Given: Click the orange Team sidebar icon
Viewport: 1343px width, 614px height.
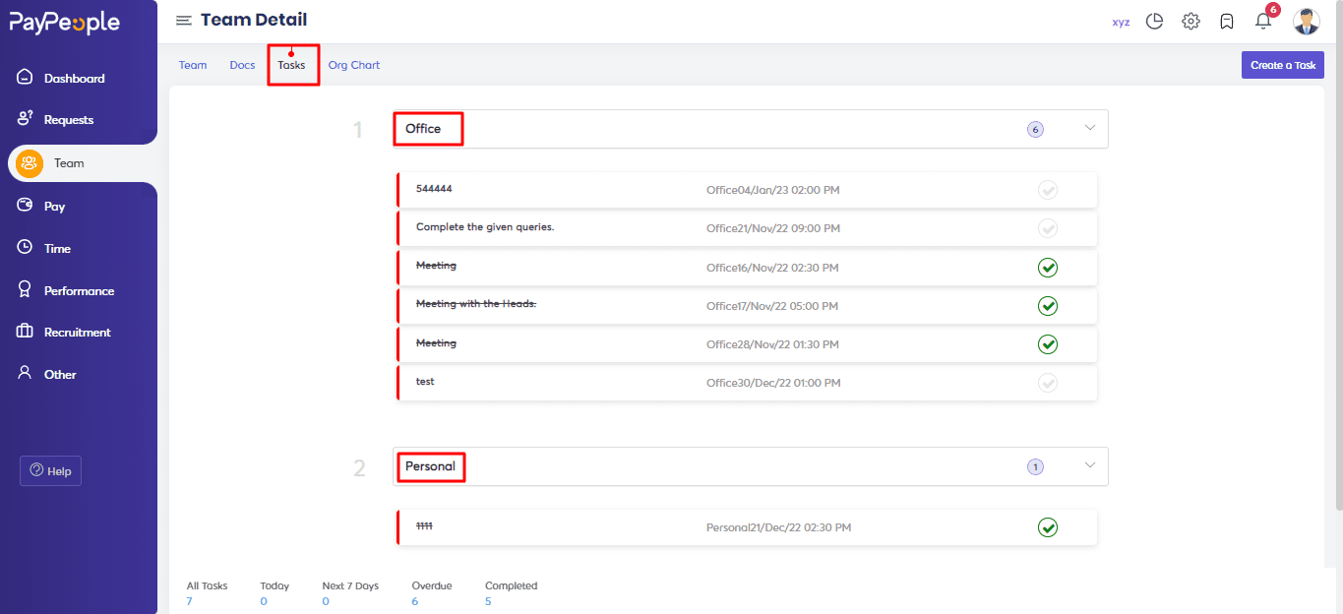Looking at the screenshot, I should [x=30, y=163].
